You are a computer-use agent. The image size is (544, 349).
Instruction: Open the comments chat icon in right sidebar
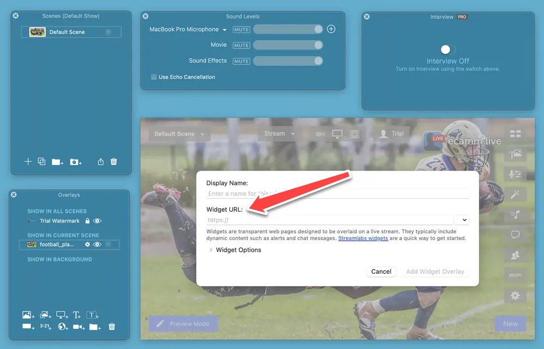click(x=516, y=235)
